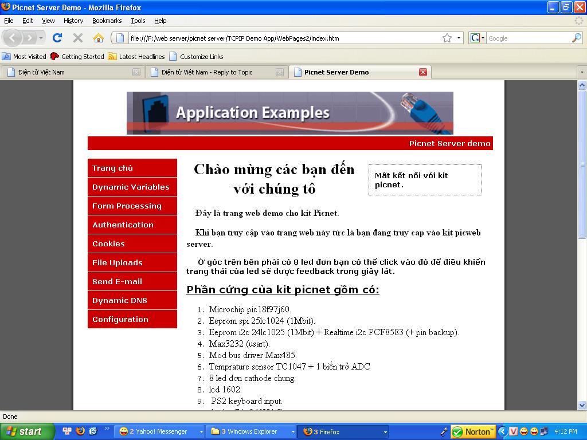Switch to the first Điện tử Việt Nam tab
587x440 pixels.
73,72
